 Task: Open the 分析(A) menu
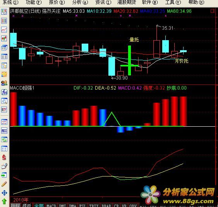pos(80,2)
